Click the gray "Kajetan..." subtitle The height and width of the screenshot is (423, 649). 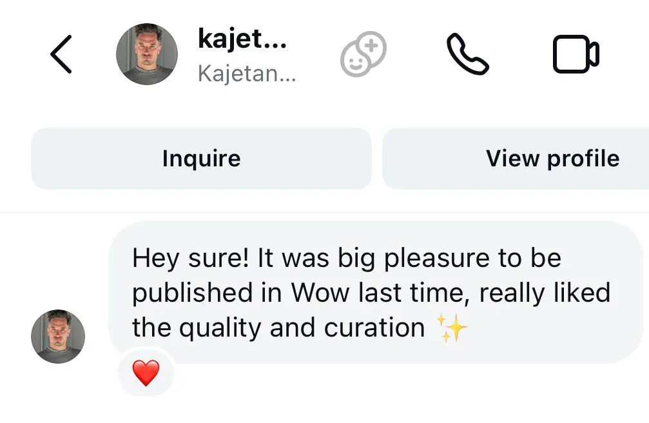(x=246, y=74)
